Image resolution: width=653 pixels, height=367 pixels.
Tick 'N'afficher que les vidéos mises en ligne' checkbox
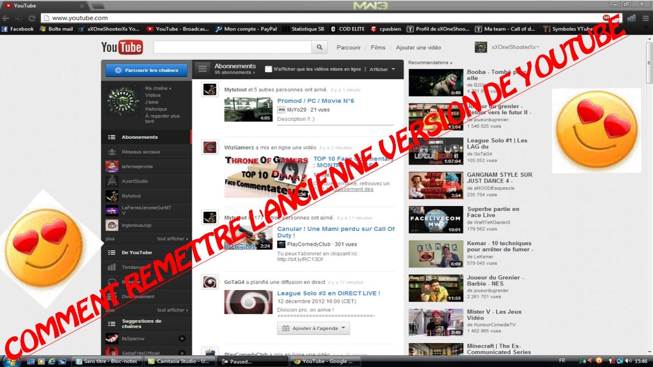coord(268,69)
